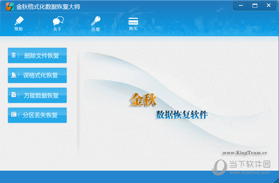Open the 购买 (Buy) card icon

coord(133,24)
